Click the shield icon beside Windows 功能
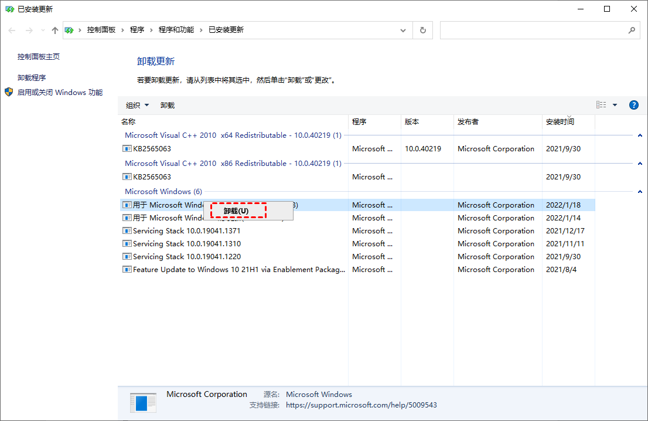Screen dimensions: 648x421 [9, 92]
